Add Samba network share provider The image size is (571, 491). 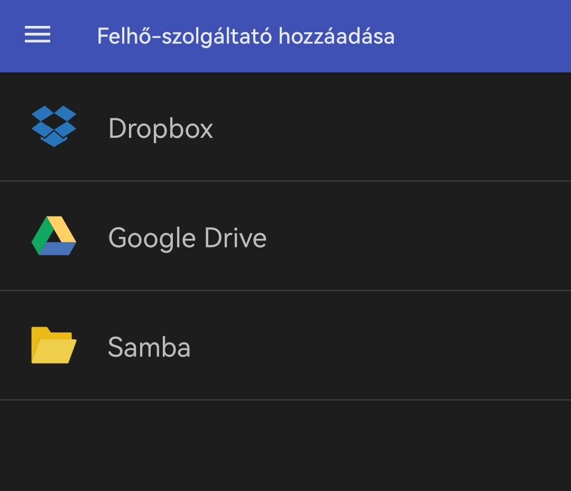(x=285, y=346)
